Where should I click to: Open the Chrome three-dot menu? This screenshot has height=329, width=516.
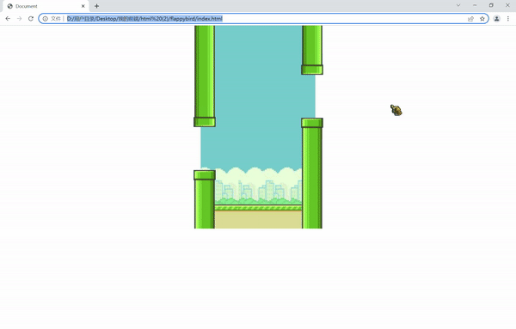click(x=508, y=19)
